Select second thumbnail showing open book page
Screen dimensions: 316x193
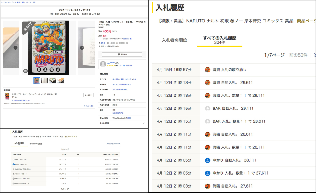pyautogui.click(x=45, y=80)
